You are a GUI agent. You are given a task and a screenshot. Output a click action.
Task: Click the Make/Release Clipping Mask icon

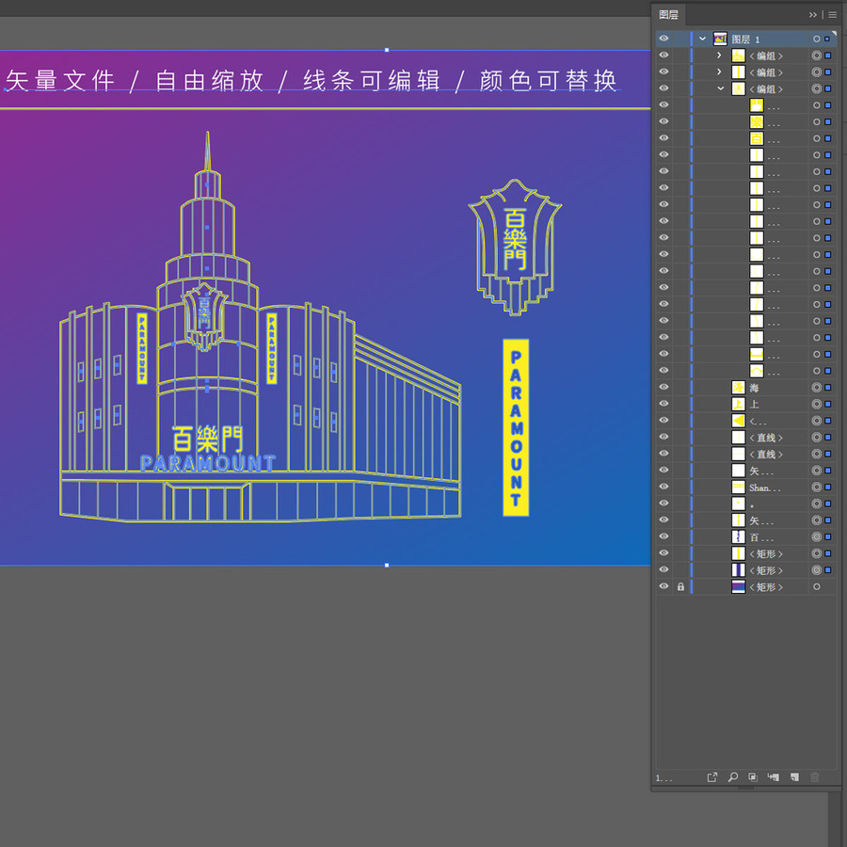coord(753,777)
